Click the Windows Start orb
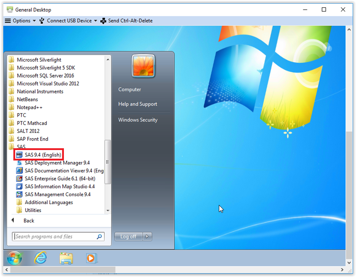Viewport: 356px width, 277px height. 14,258
